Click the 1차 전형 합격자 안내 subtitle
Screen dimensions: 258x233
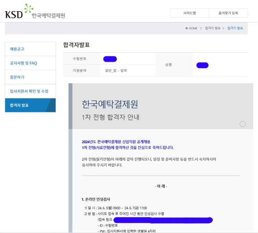tap(110, 117)
